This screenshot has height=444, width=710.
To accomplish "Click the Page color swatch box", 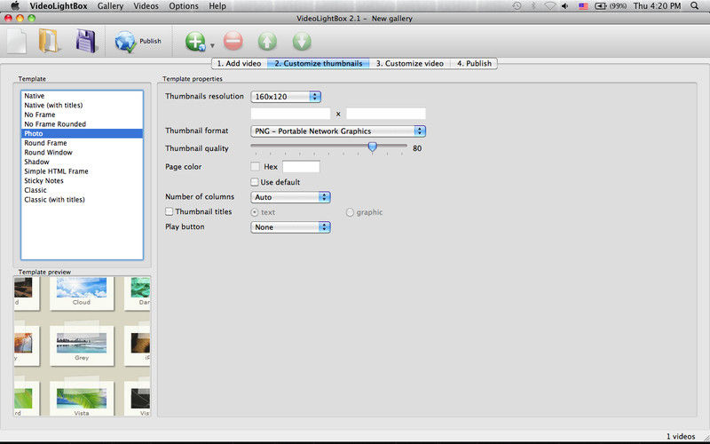I will pyautogui.click(x=255, y=167).
